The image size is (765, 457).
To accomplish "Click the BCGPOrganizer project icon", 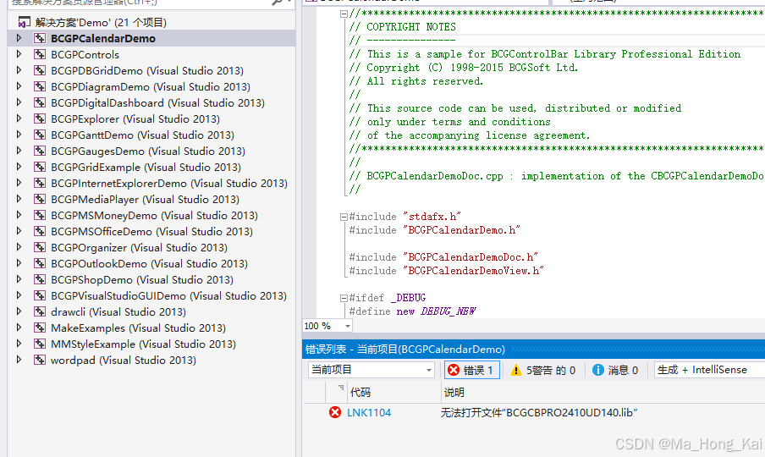I will pos(40,247).
